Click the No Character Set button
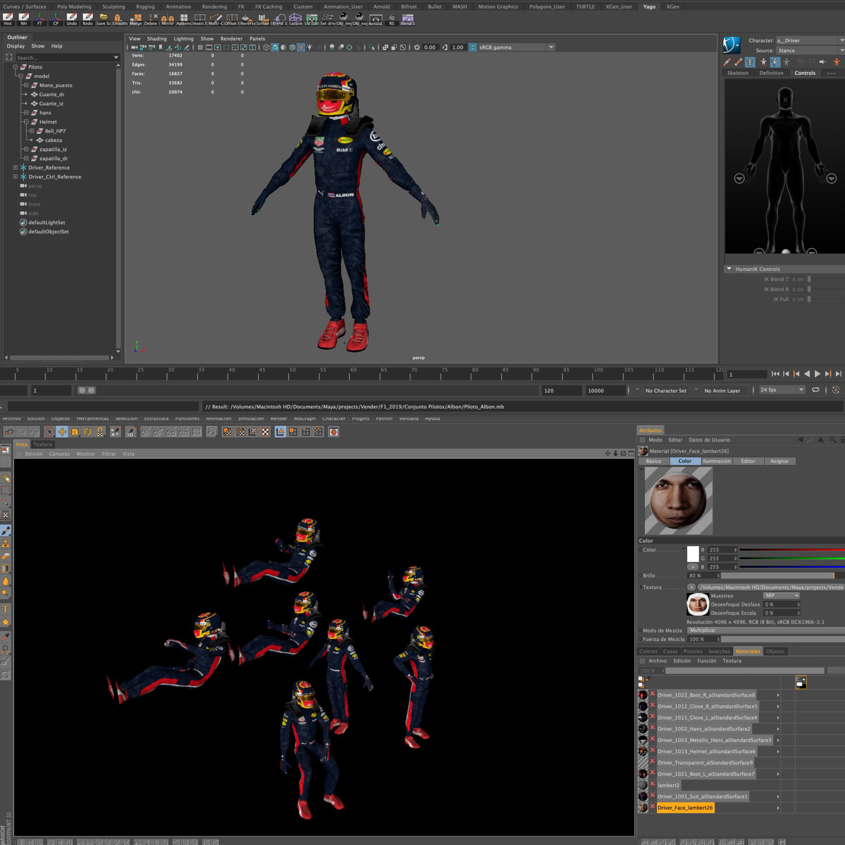Viewport: 845px width, 845px height. [666, 391]
